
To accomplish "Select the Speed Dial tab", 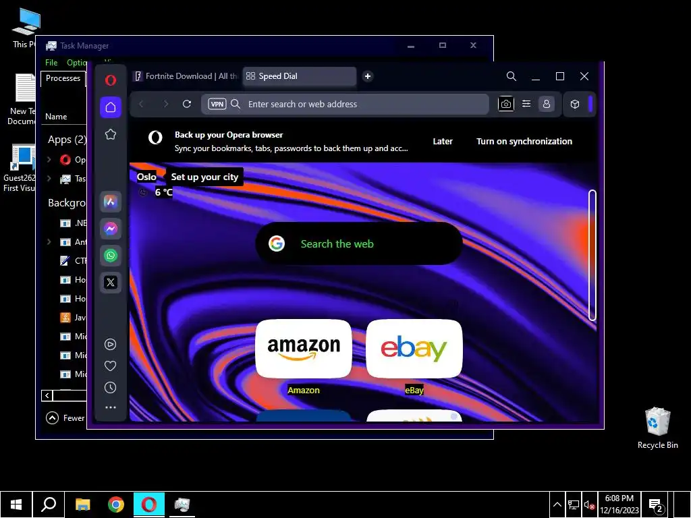I will (x=299, y=76).
